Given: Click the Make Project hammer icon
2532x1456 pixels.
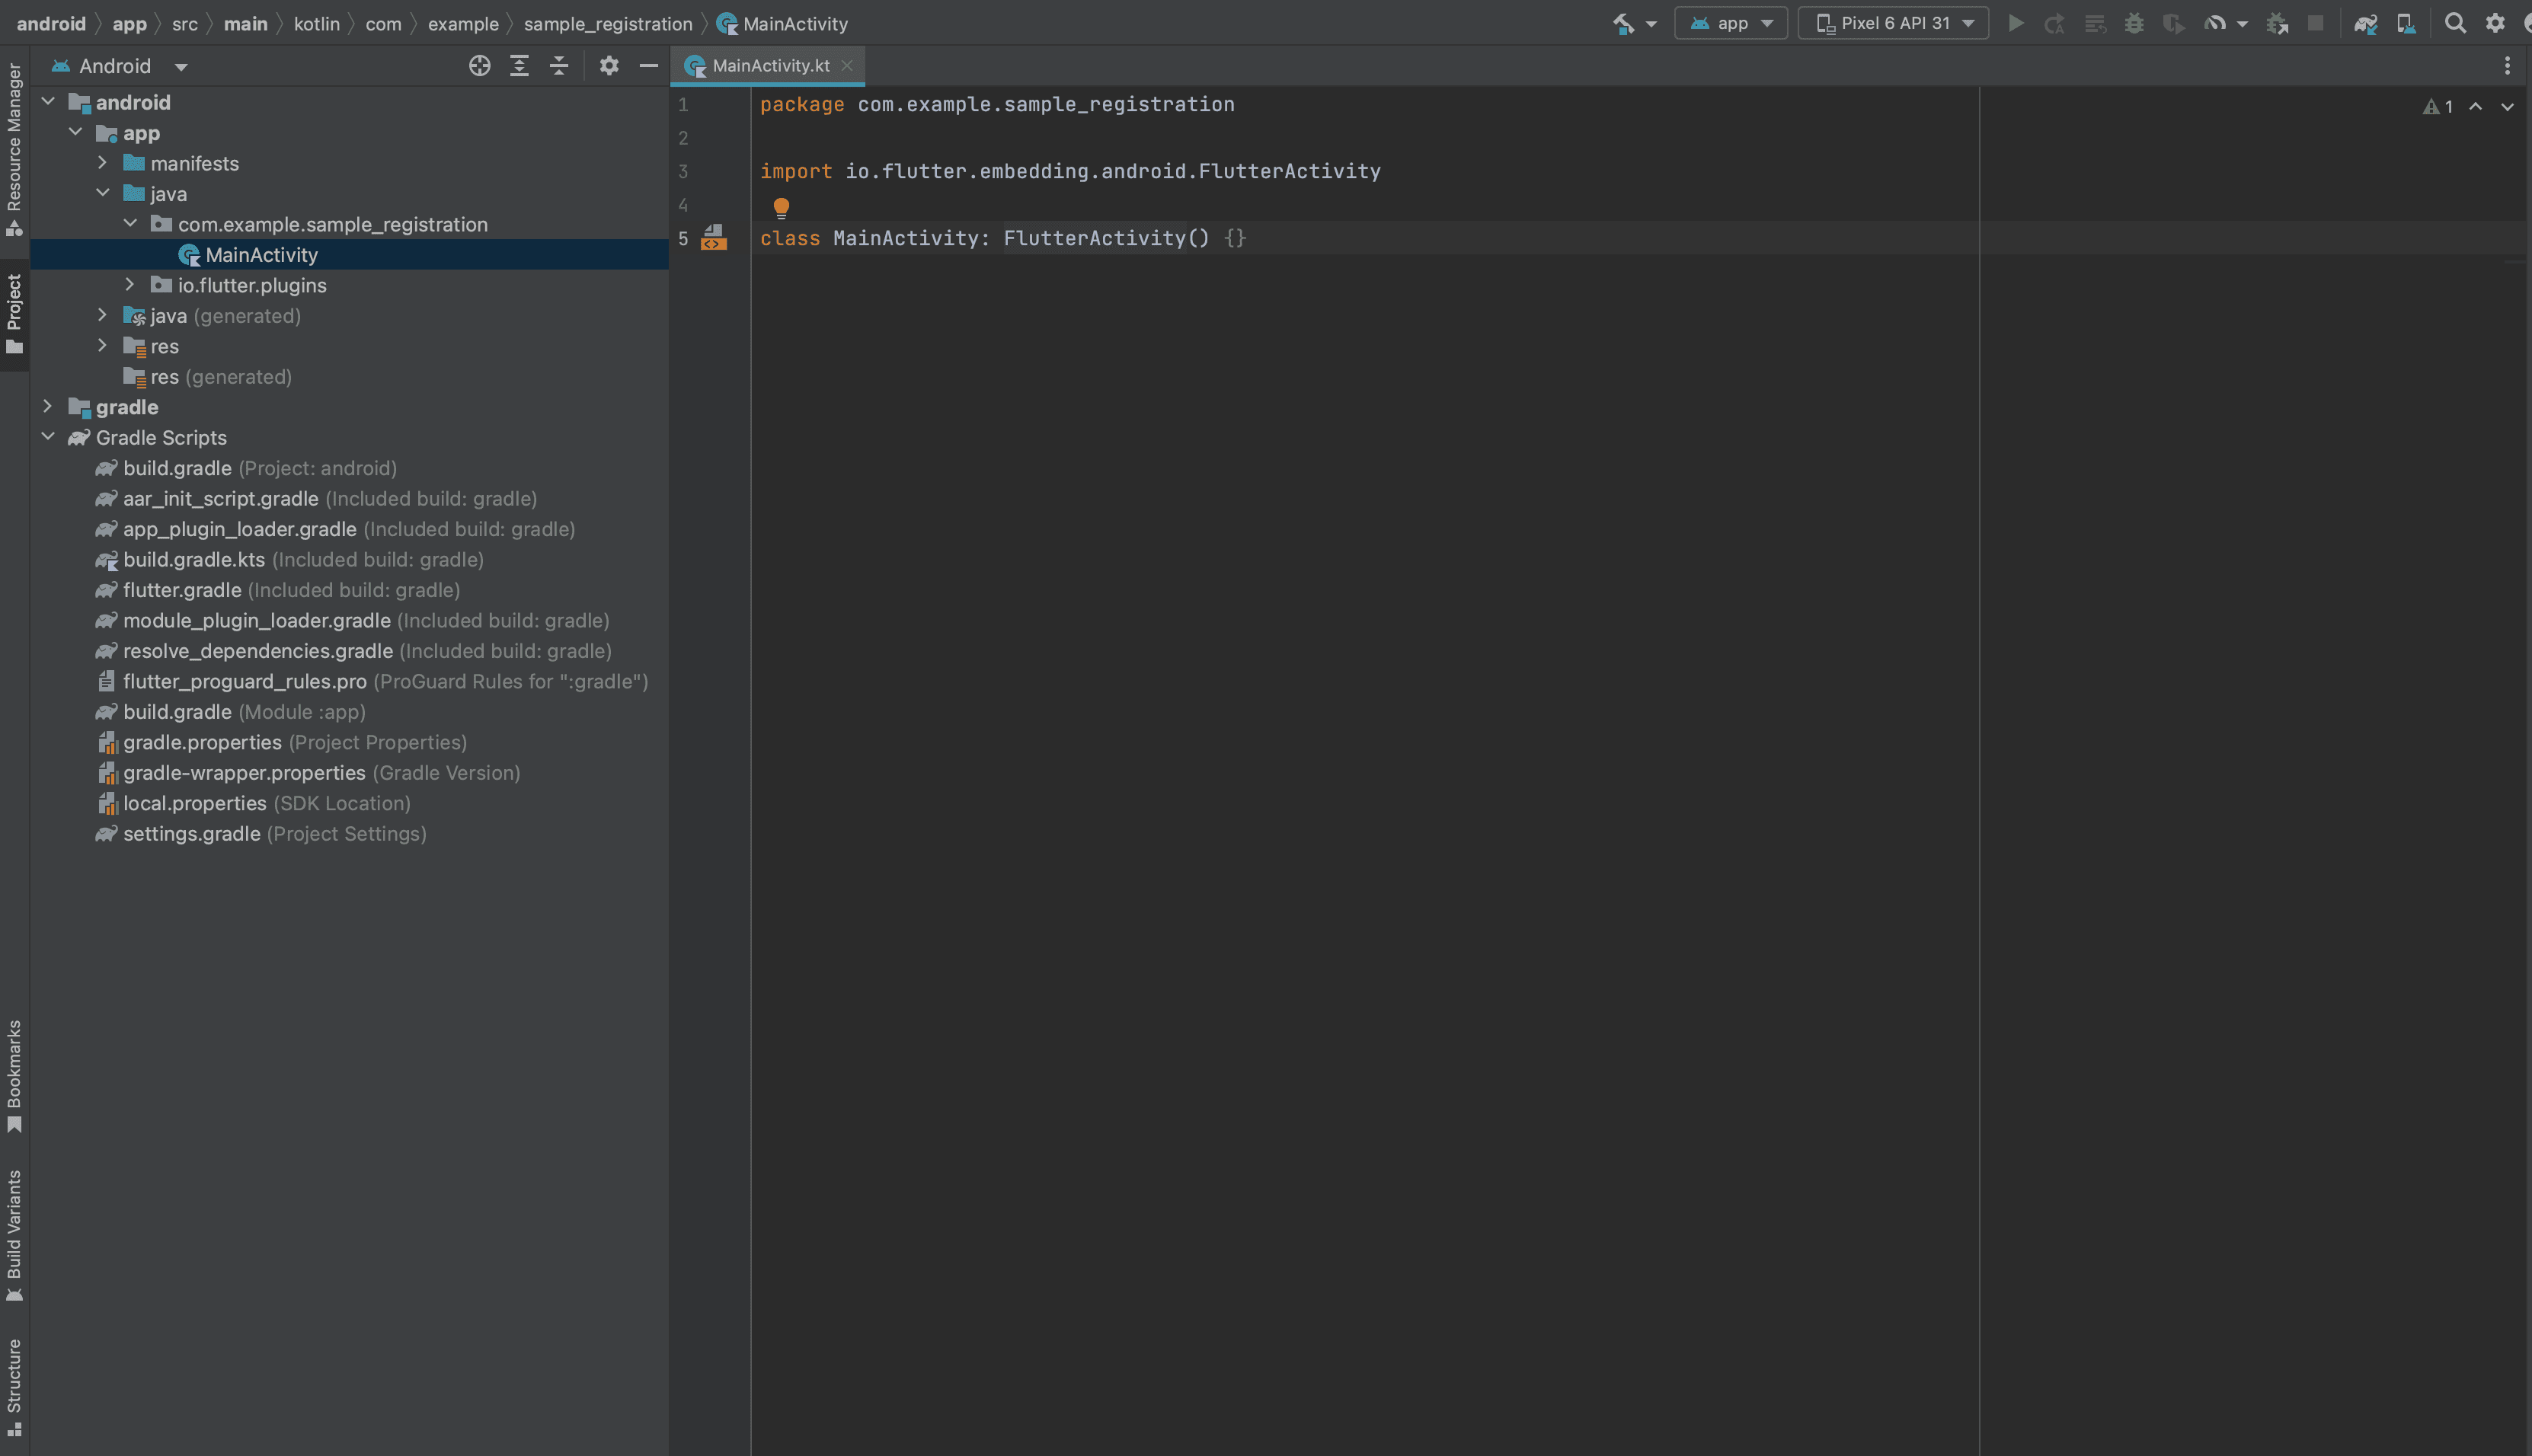Looking at the screenshot, I should tap(1623, 23).
